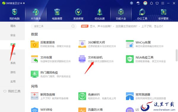
Task: Launch 360解密大师 icon
Action: tap(82, 44)
